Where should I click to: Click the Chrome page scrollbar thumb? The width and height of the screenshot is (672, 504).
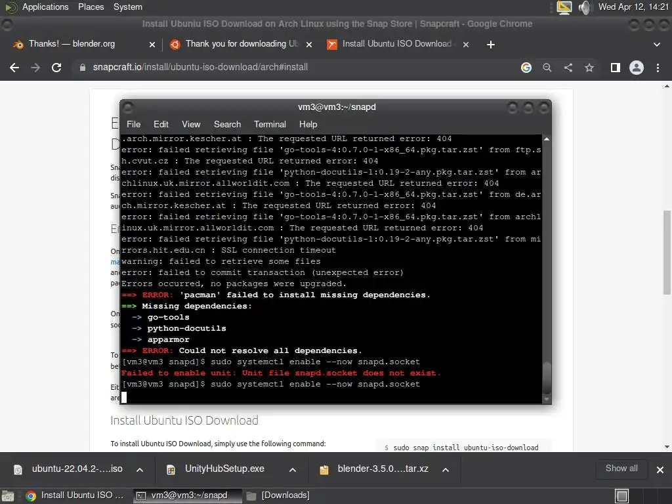[667, 252]
